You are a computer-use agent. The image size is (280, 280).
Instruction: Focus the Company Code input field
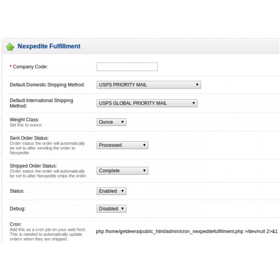coord(127,67)
